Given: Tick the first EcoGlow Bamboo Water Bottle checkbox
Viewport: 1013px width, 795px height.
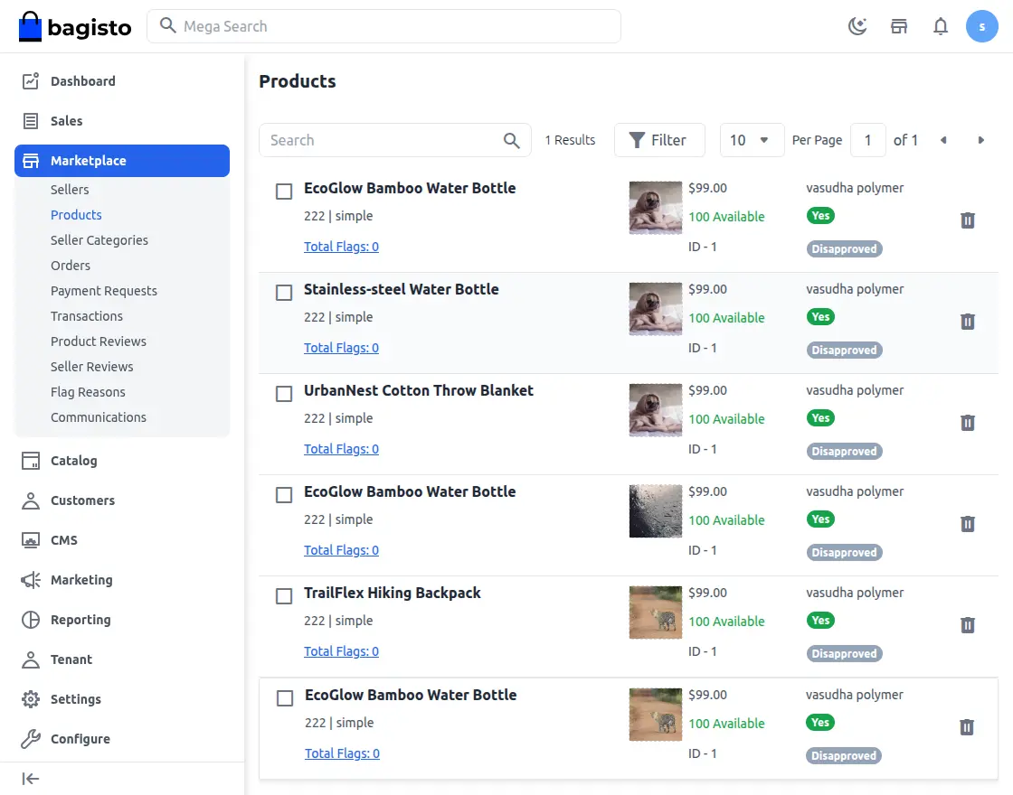Looking at the screenshot, I should (284, 192).
